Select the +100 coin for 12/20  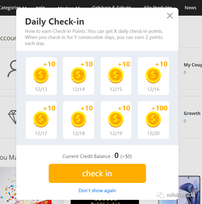tap(153, 120)
